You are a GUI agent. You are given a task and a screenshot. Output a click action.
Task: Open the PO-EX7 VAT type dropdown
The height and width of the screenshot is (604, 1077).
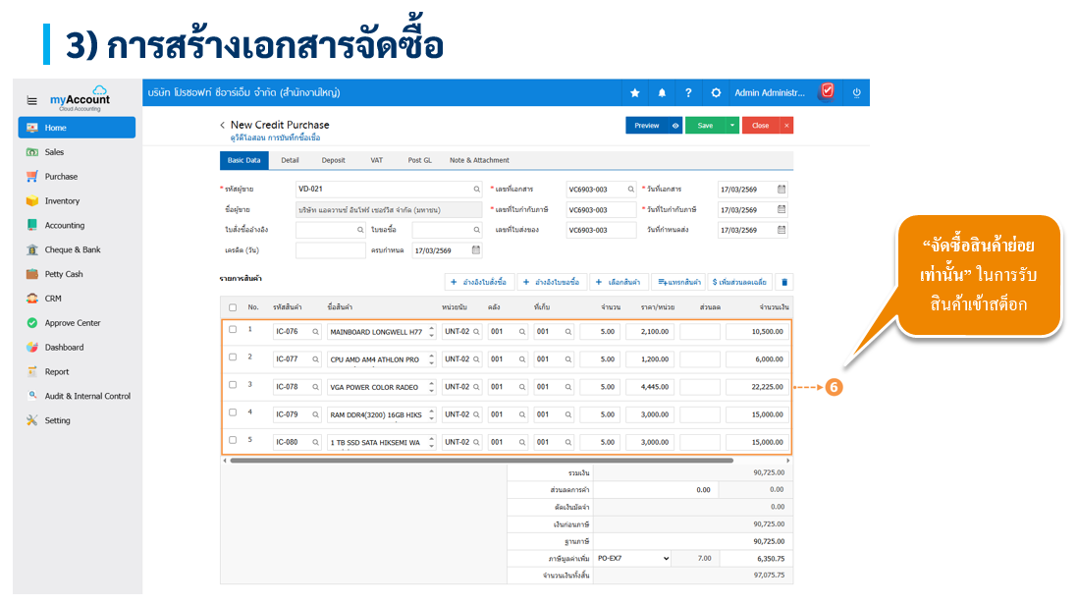click(x=633, y=558)
